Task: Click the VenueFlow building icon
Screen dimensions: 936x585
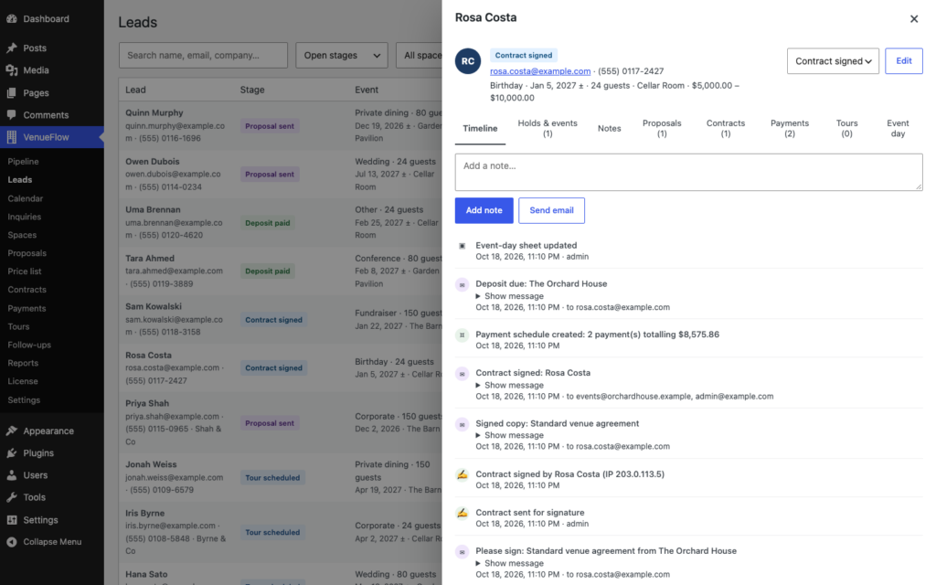Action: coord(12,137)
